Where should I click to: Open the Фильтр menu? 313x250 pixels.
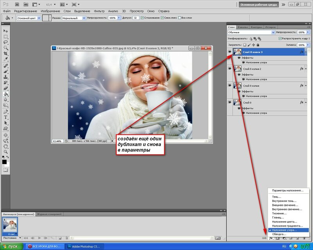(x=99, y=11)
